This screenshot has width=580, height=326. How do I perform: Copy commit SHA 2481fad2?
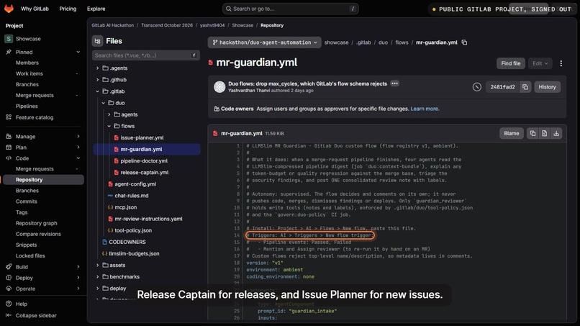[525, 87]
